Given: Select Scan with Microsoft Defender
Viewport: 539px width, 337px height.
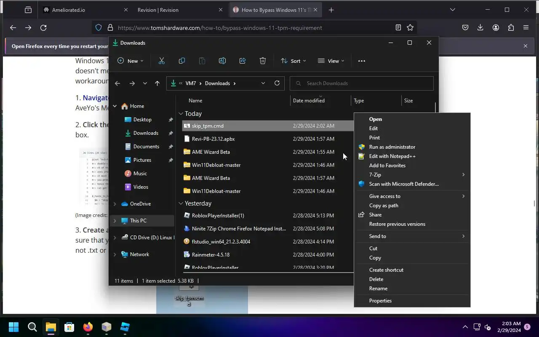Looking at the screenshot, I should click(404, 184).
